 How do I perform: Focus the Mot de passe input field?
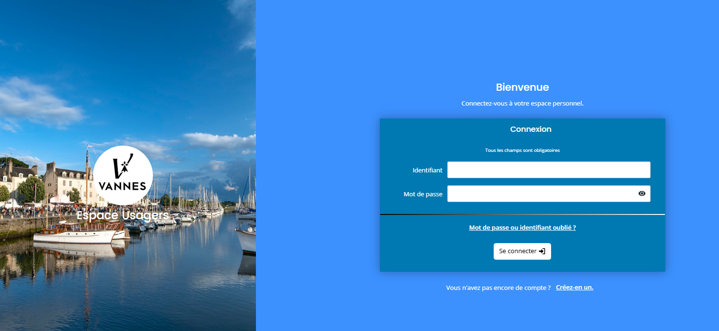(541, 194)
